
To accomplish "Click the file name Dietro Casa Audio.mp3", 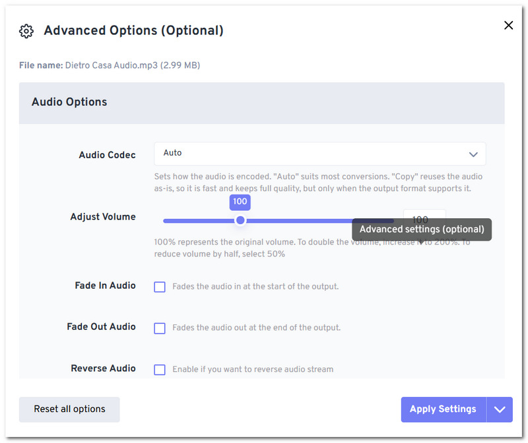I will (112, 65).
